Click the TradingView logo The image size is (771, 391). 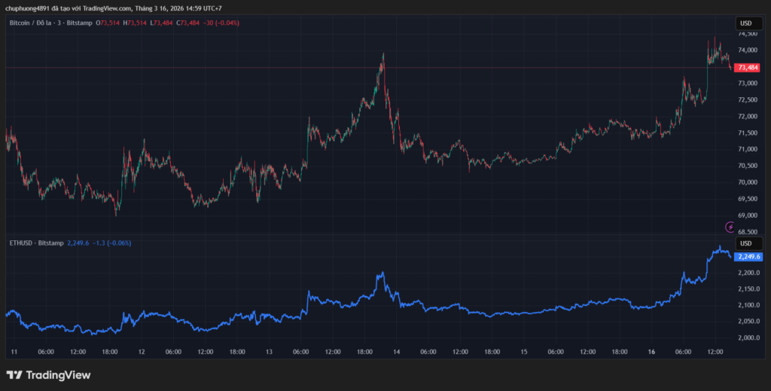tap(48, 374)
